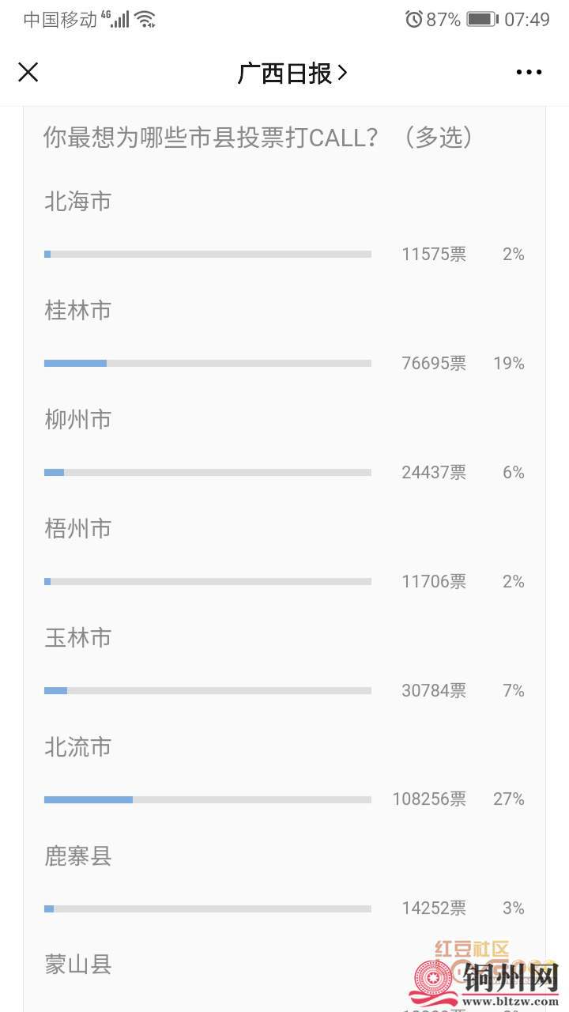Tap the 4G cellular signal bars
The image size is (569, 1012).
[x=115, y=20]
